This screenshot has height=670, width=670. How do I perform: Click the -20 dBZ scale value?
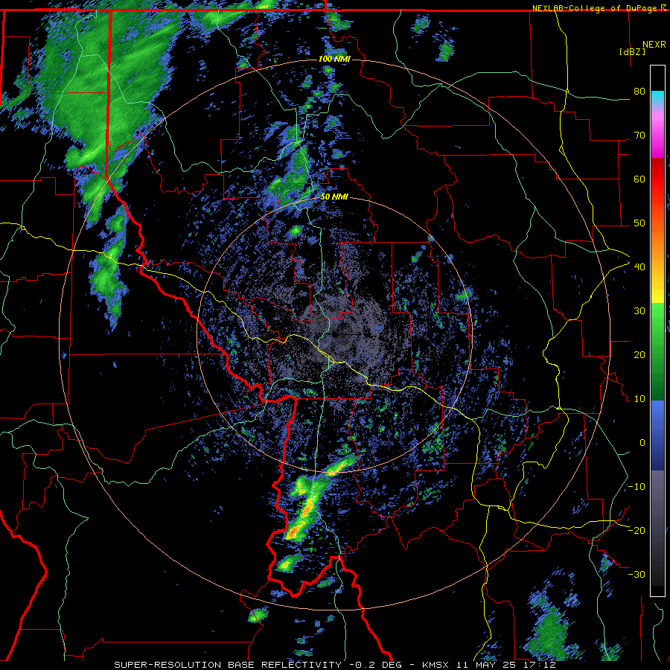(636, 530)
